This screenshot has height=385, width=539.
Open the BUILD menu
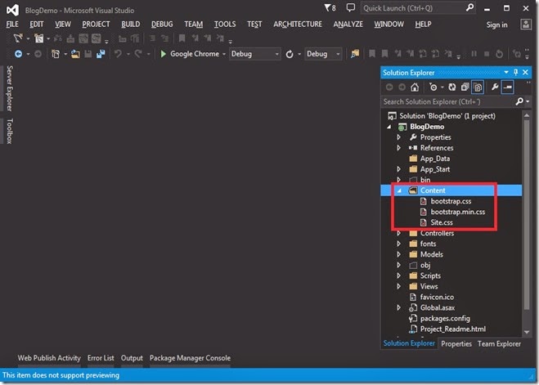pos(131,25)
